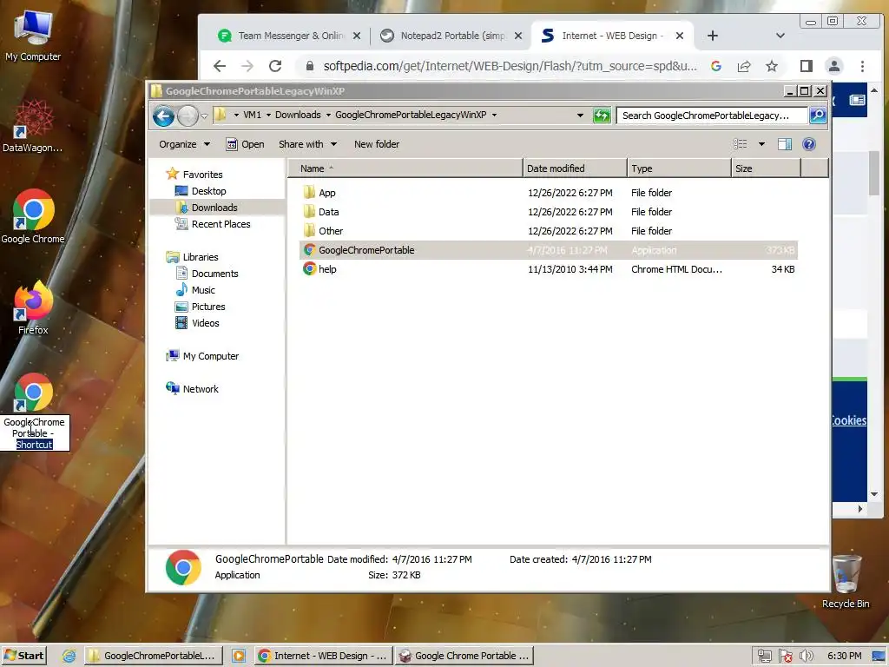This screenshot has height=667, width=889.
Task: Open Chrome three-dot menu
Action: (x=862, y=66)
